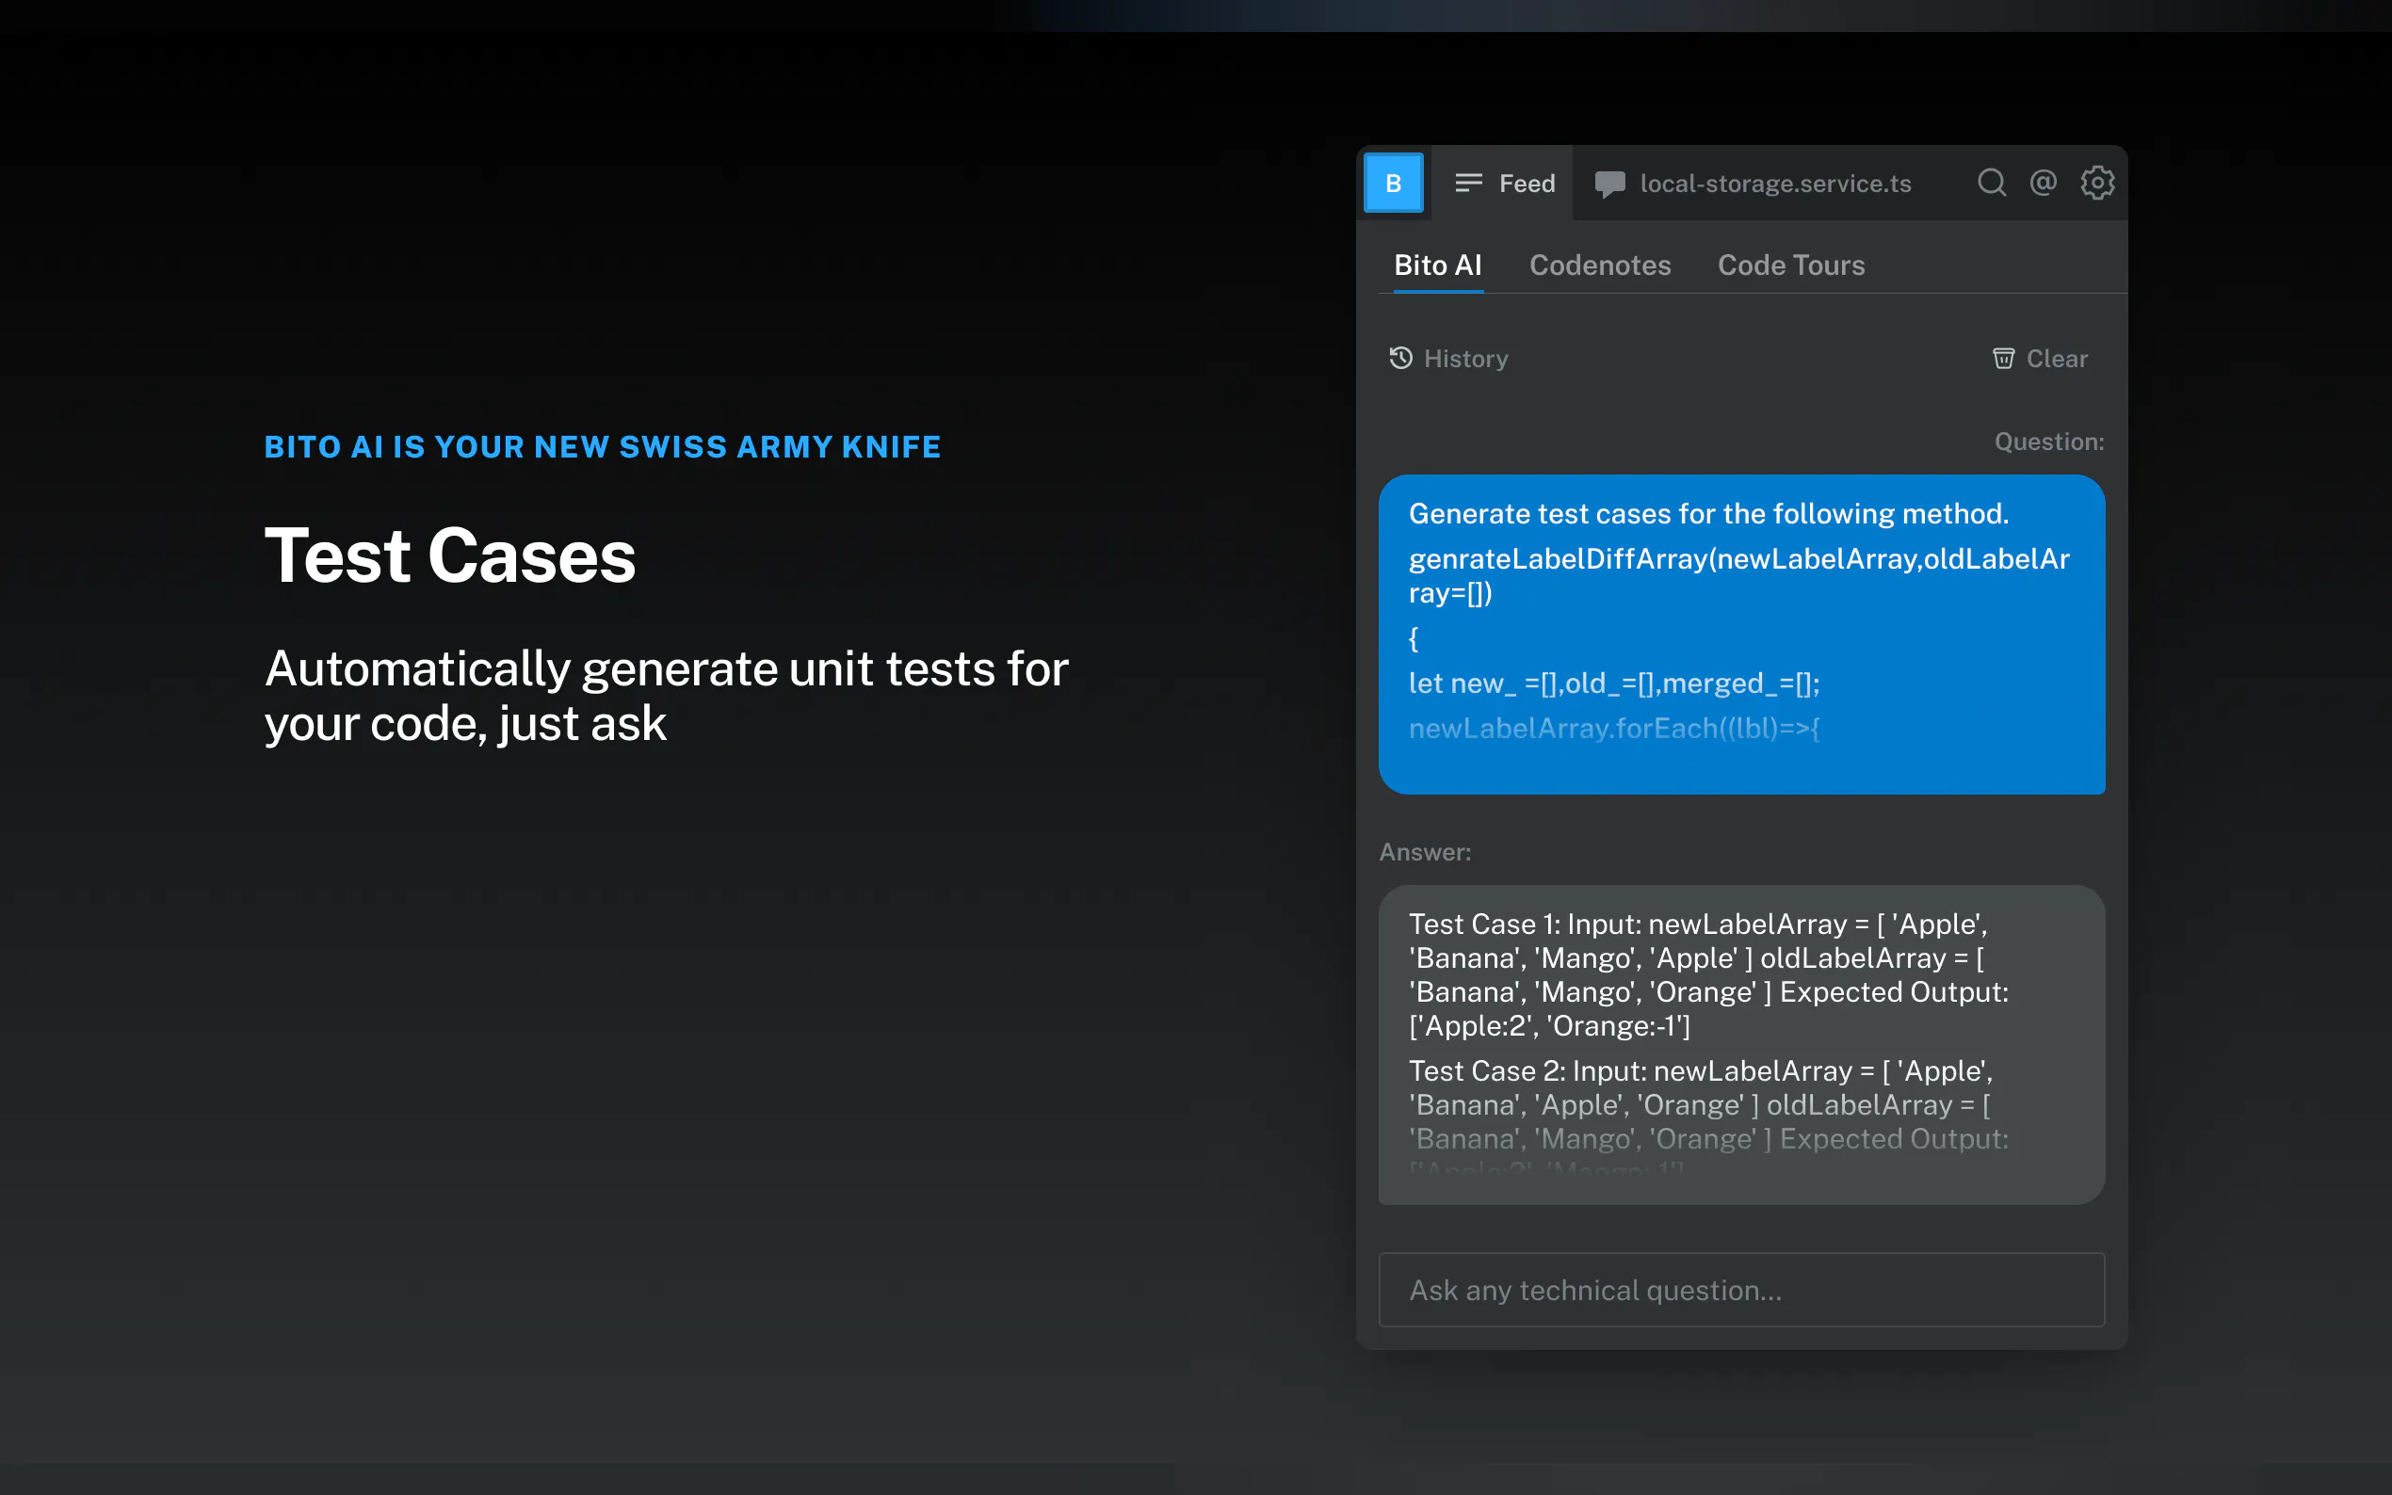This screenshot has height=1495, width=2392.
Task: Switch to the Bito AI tab
Action: pyautogui.click(x=1437, y=265)
